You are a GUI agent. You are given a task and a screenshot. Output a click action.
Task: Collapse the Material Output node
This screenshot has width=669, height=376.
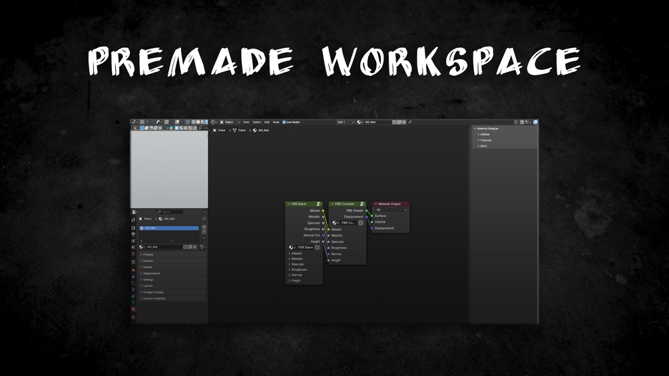tap(376, 204)
